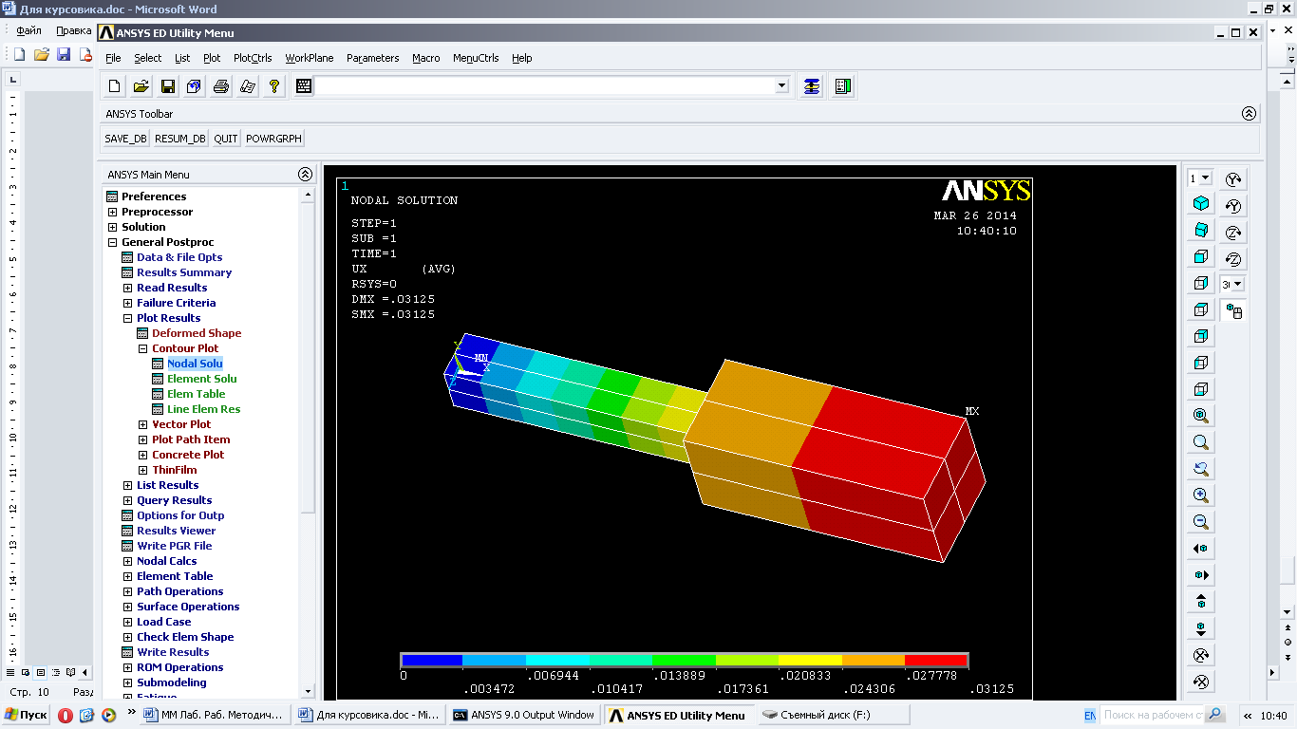The height and width of the screenshot is (729, 1297).
Task: Zoom in on the model
Action: pyautogui.click(x=1201, y=495)
